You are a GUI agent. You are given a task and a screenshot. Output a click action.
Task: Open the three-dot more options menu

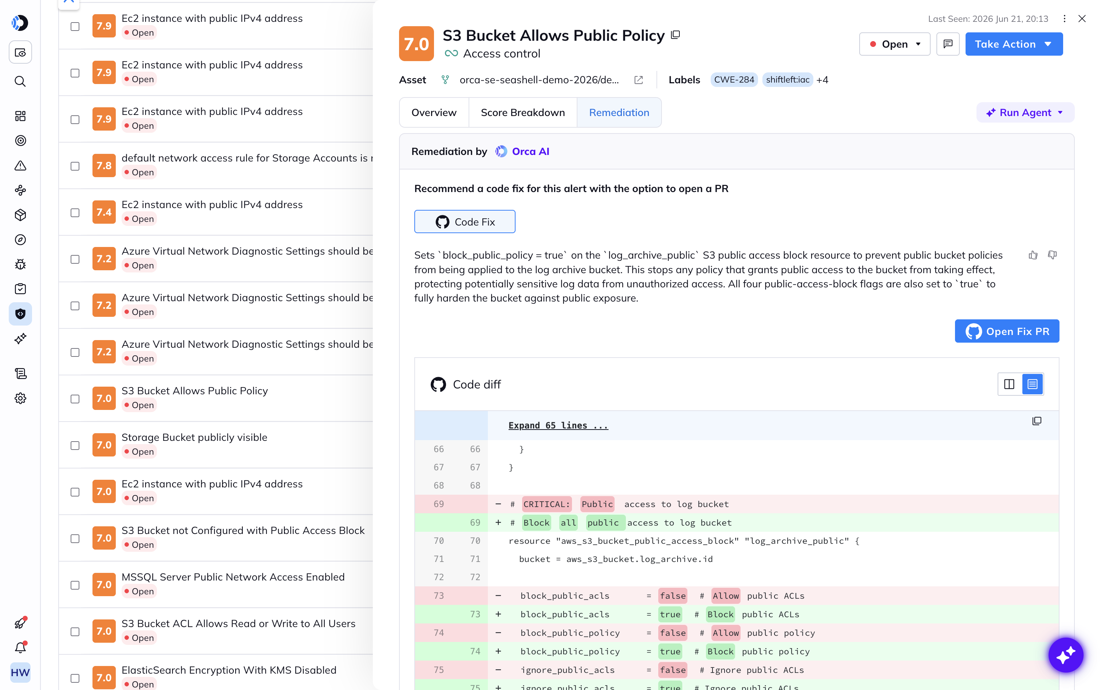point(1064,19)
